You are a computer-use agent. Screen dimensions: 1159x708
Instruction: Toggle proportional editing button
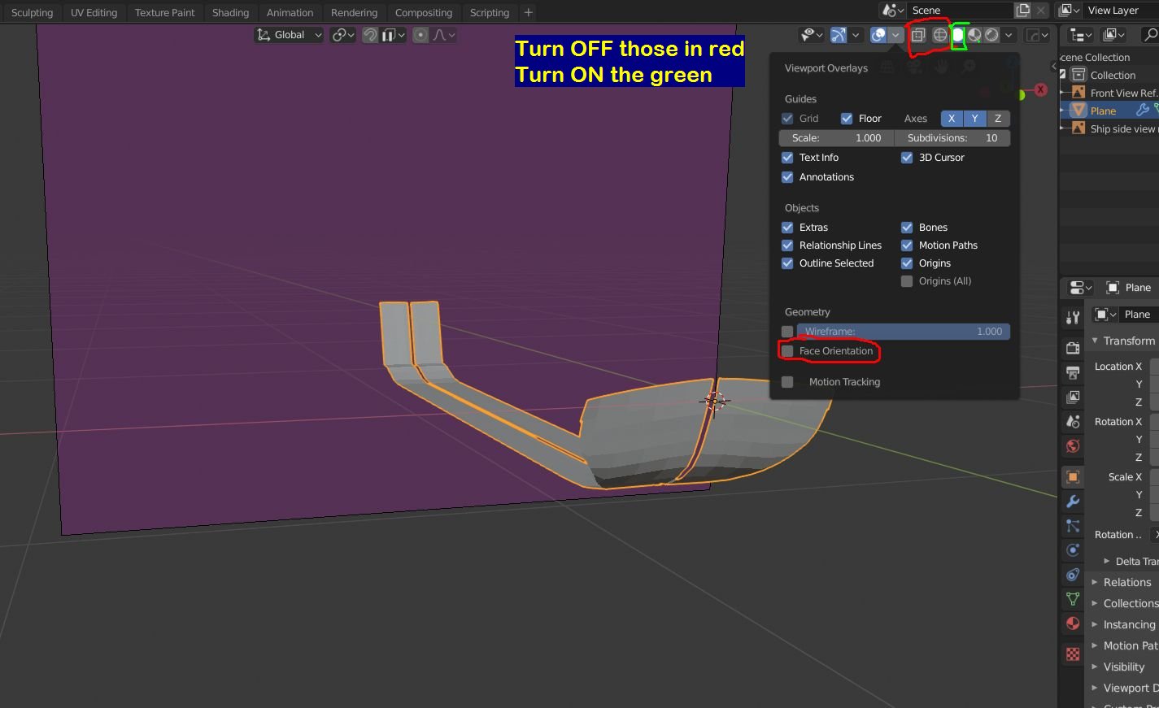420,35
